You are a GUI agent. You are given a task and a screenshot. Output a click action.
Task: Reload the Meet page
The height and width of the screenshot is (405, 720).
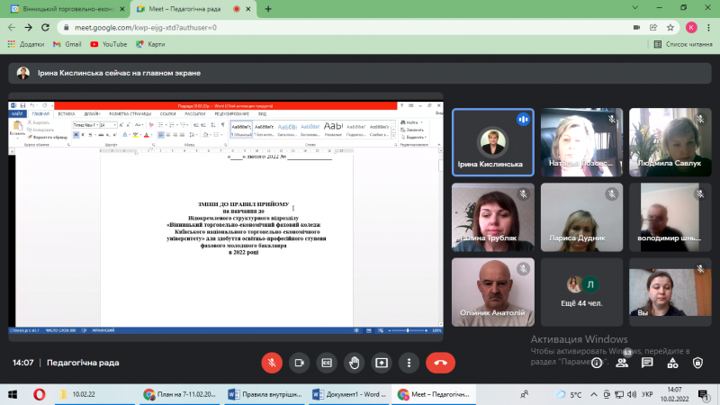[45, 28]
